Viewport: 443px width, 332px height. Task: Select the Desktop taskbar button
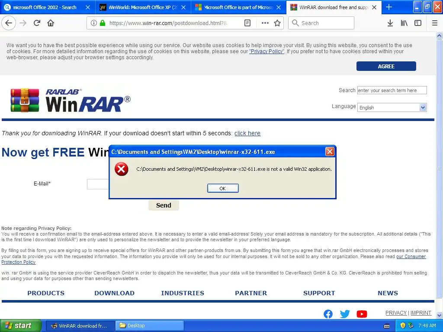[x=150, y=326]
